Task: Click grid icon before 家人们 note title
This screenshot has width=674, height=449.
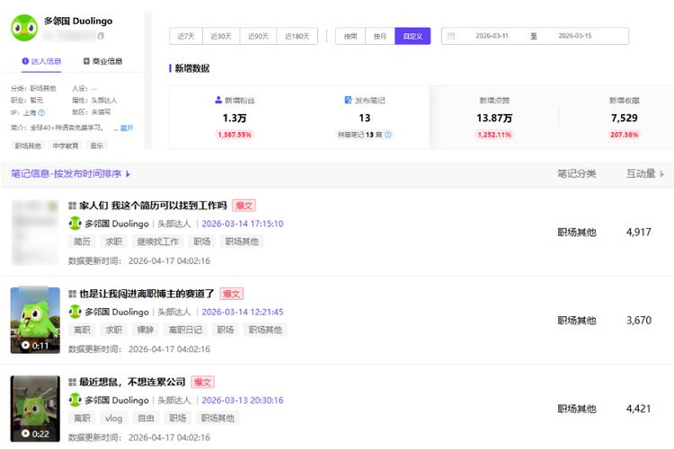Action: point(72,206)
